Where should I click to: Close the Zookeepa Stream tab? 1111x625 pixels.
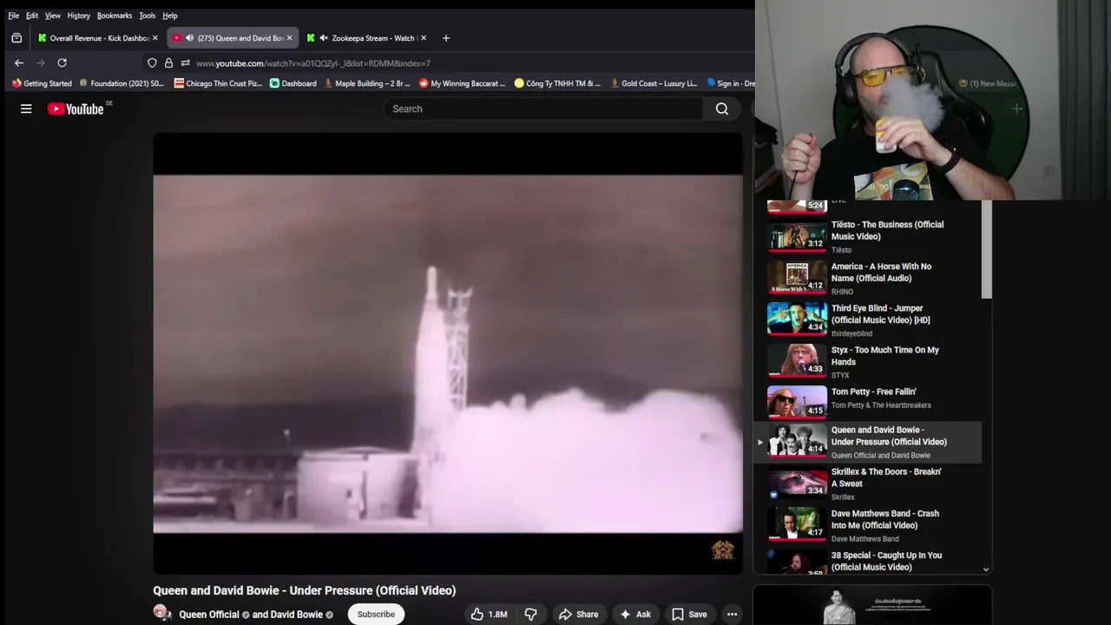click(423, 38)
